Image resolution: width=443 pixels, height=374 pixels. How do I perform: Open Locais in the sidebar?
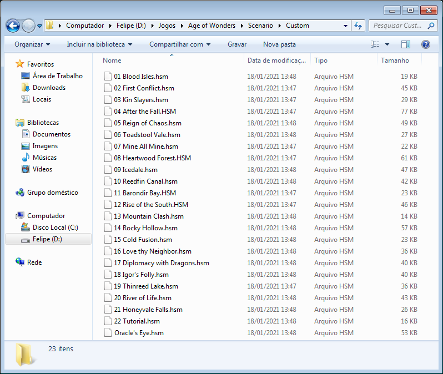coord(42,99)
